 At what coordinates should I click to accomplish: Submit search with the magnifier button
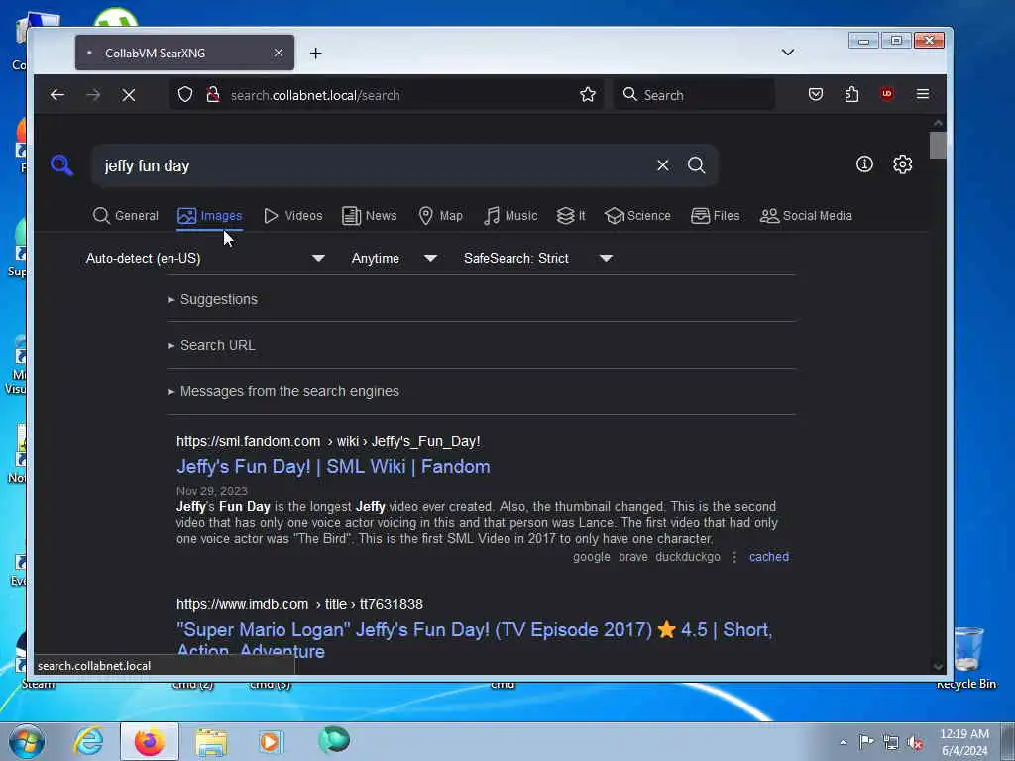tap(697, 165)
